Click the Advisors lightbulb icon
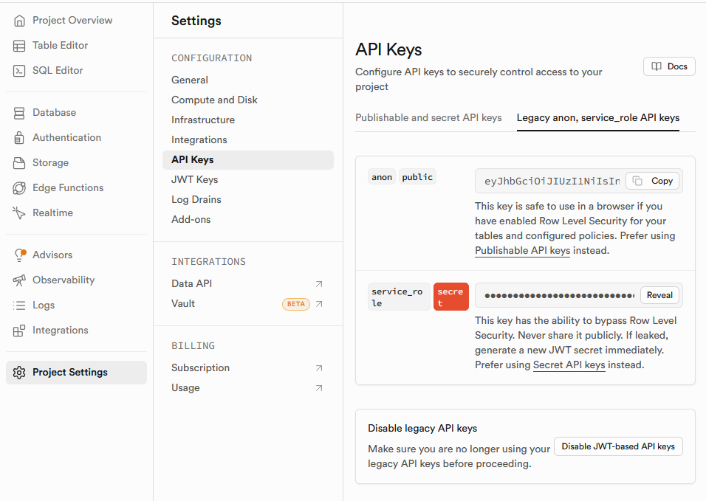The width and height of the screenshot is (706, 501). pos(20,255)
